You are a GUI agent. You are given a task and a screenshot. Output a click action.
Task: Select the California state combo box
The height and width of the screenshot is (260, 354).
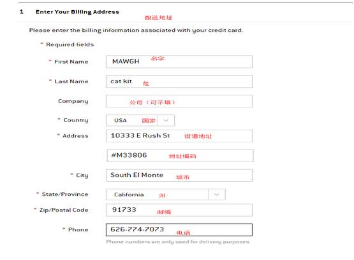click(x=165, y=195)
